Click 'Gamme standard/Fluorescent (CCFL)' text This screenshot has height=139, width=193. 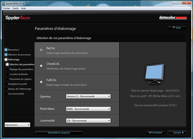pyautogui.click(x=155, y=105)
